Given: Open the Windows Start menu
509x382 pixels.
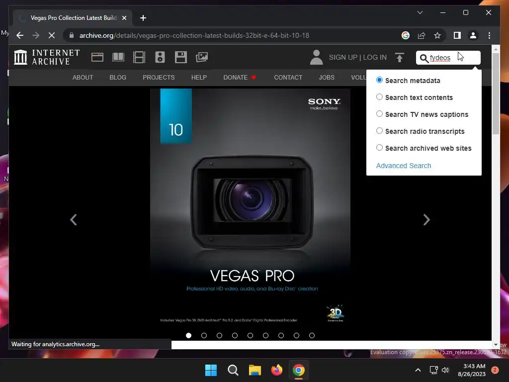Looking at the screenshot, I should [x=211, y=370].
